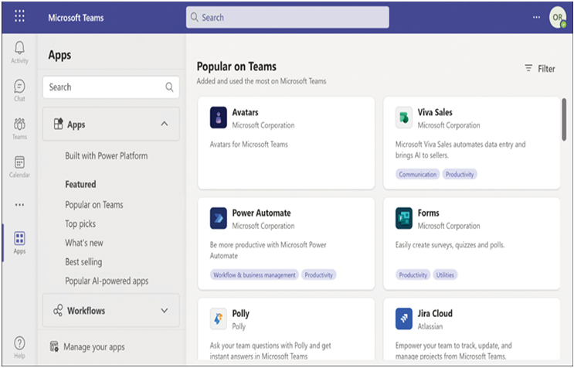Show more apps ellipsis in sidebar
The width and height of the screenshot is (574, 368).
point(19,205)
